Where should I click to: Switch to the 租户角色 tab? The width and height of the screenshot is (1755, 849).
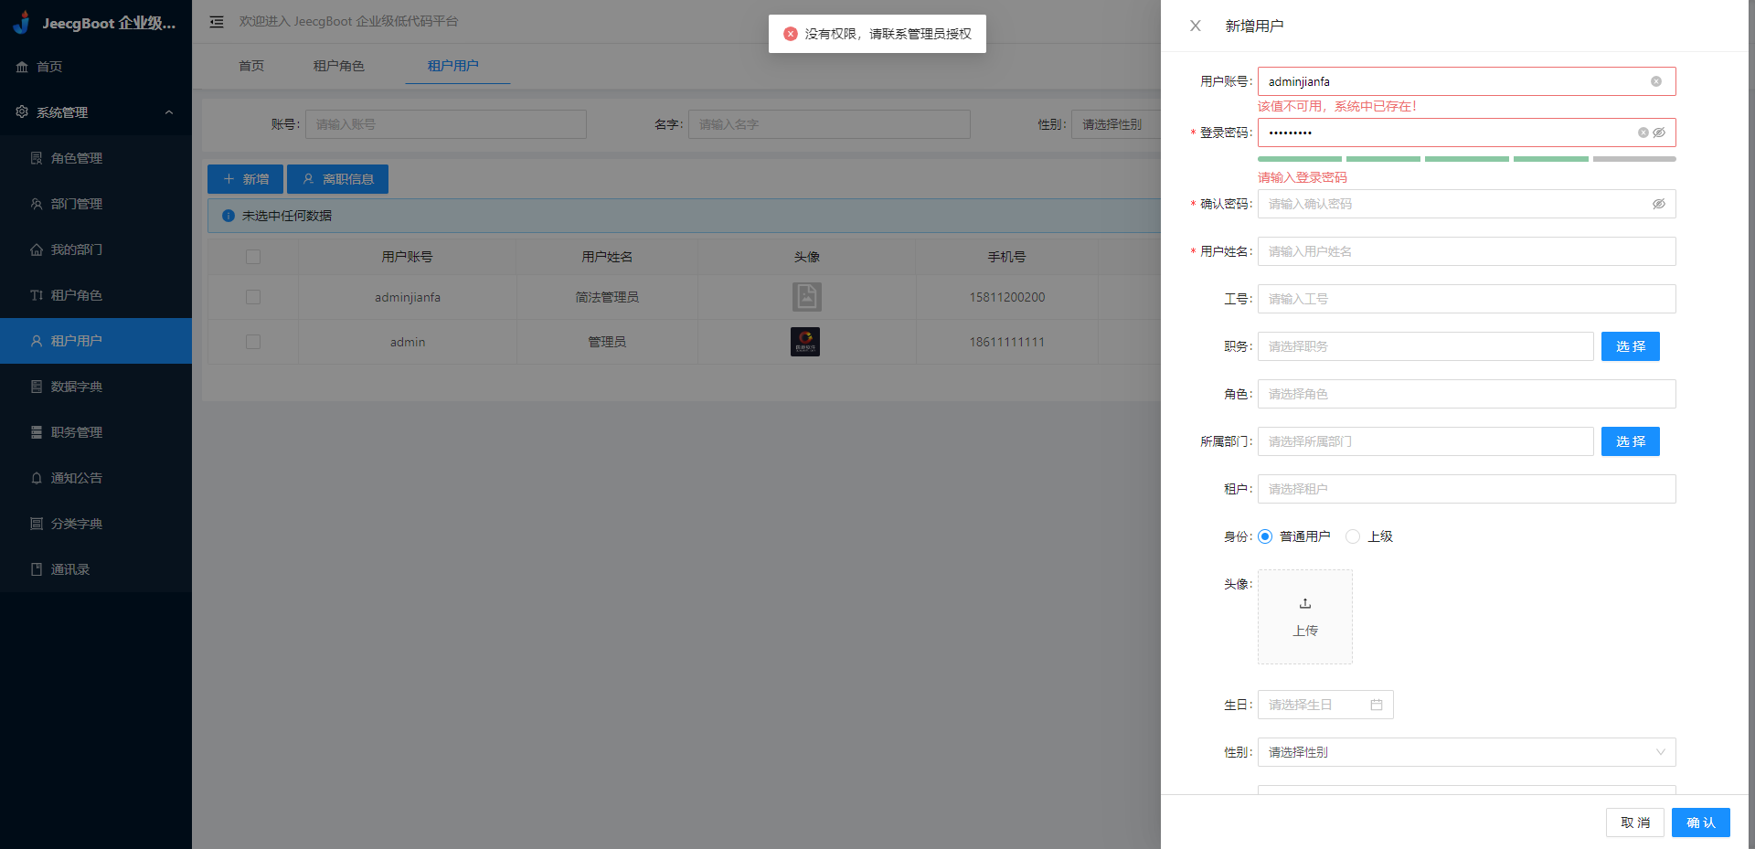coord(339,66)
